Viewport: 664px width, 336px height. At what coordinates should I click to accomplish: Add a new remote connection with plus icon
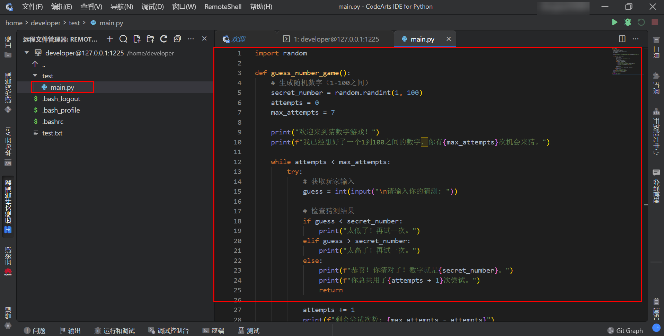pos(110,39)
